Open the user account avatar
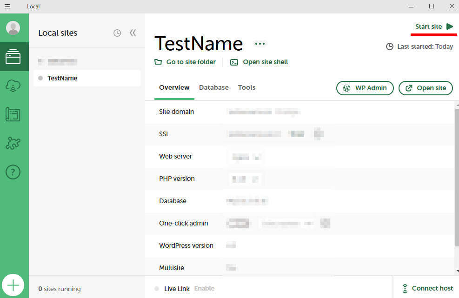Image resolution: width=459 pixels, height=298 pixels. [13, 28]
